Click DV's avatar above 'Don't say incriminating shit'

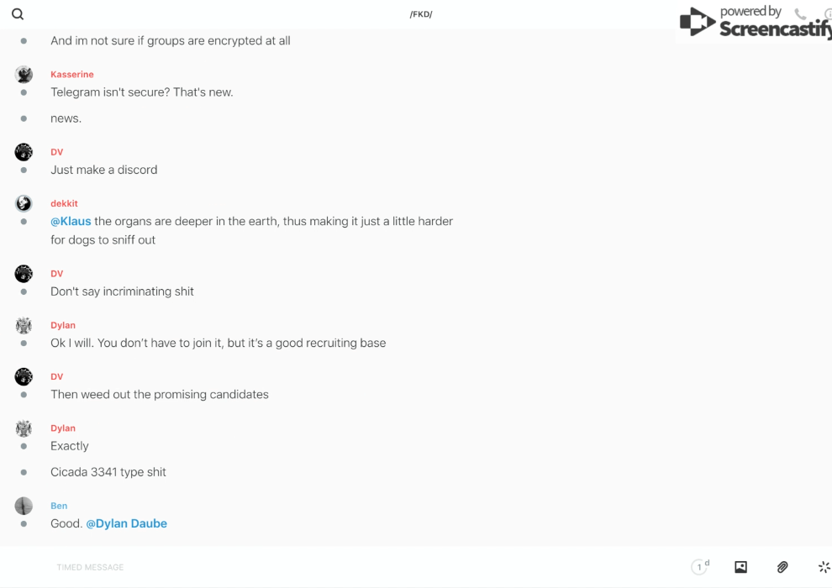(x=24, y=274)
